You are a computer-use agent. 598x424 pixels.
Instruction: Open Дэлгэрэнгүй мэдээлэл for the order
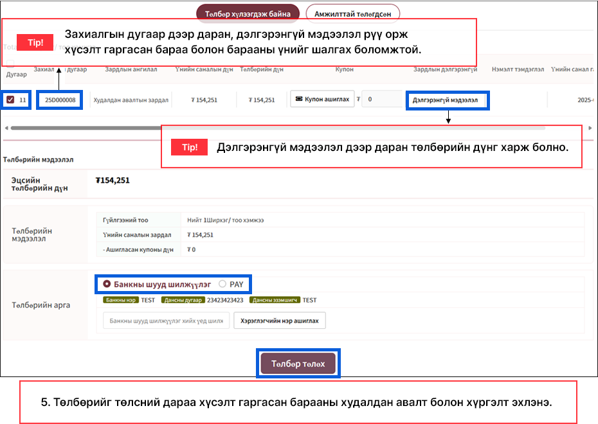tap(445, 100)
